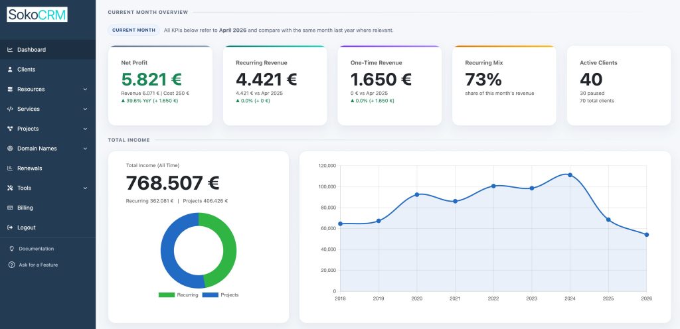Viewport: 680px width, 329px height.
Task: Click the 2019 data point on chart
Action: click(x=379, y=221)
